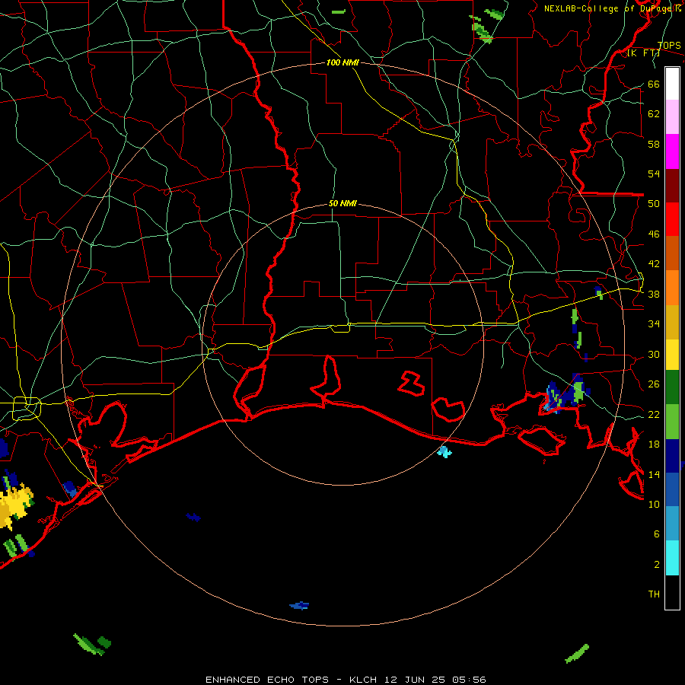This screenshot has height=685, width=685.
Task: Pick the bright yellow legend swatch
Action: (672, 355)
